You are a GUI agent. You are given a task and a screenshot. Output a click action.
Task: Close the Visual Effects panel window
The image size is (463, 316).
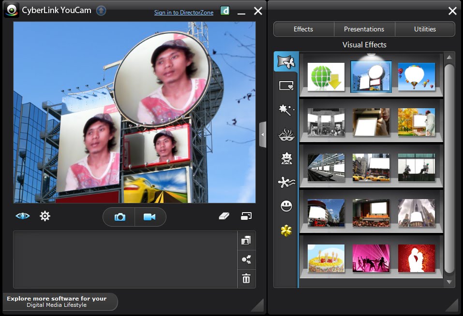coord(452,11)
